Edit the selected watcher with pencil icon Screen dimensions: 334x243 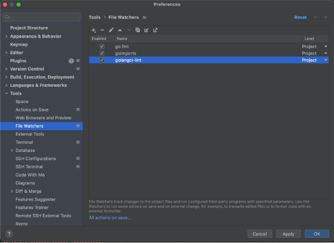click(111, 30)
